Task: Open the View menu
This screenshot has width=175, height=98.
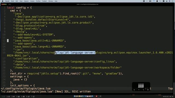Action: 21,1
